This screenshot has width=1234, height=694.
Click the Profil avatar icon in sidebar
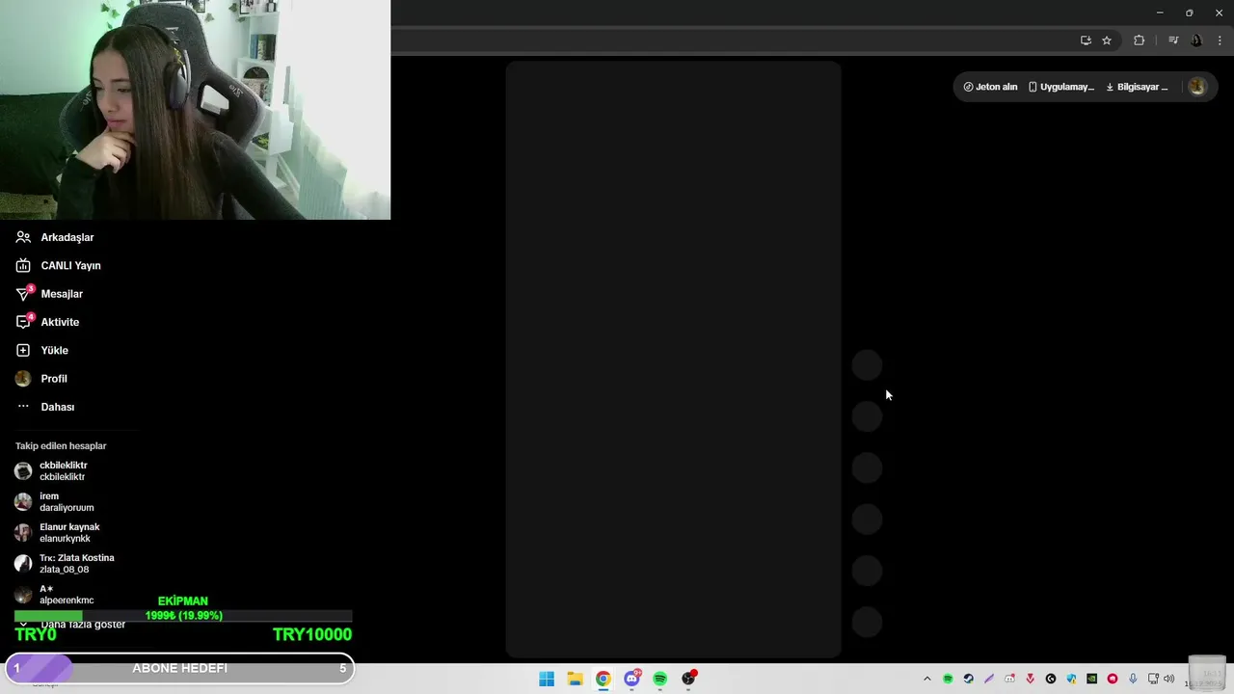(x=23, y=379)
